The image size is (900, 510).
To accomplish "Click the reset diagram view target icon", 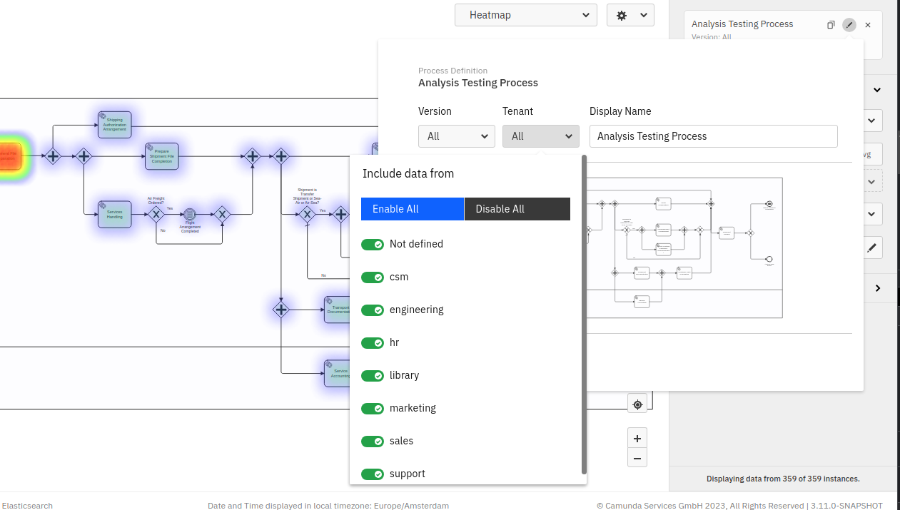I will pyautogui.click(x=637, y=404).
